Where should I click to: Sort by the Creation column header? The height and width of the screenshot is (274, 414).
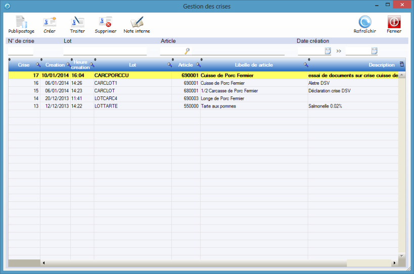[x=55, y=65]
